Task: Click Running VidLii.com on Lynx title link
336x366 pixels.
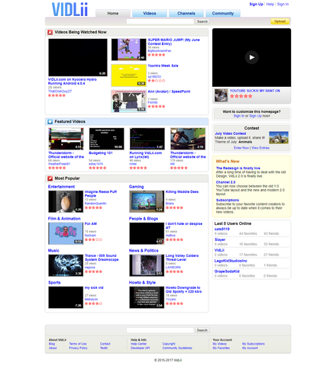Action: pyautogui.click(x=146, y=155)
